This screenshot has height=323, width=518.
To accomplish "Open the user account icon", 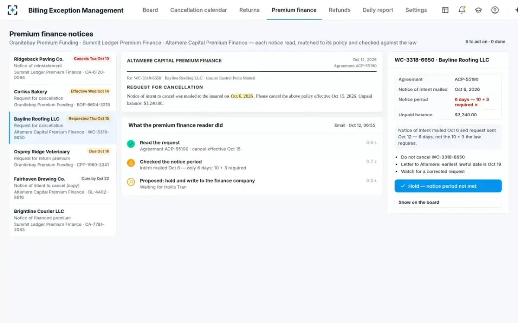I will (495, 10).
